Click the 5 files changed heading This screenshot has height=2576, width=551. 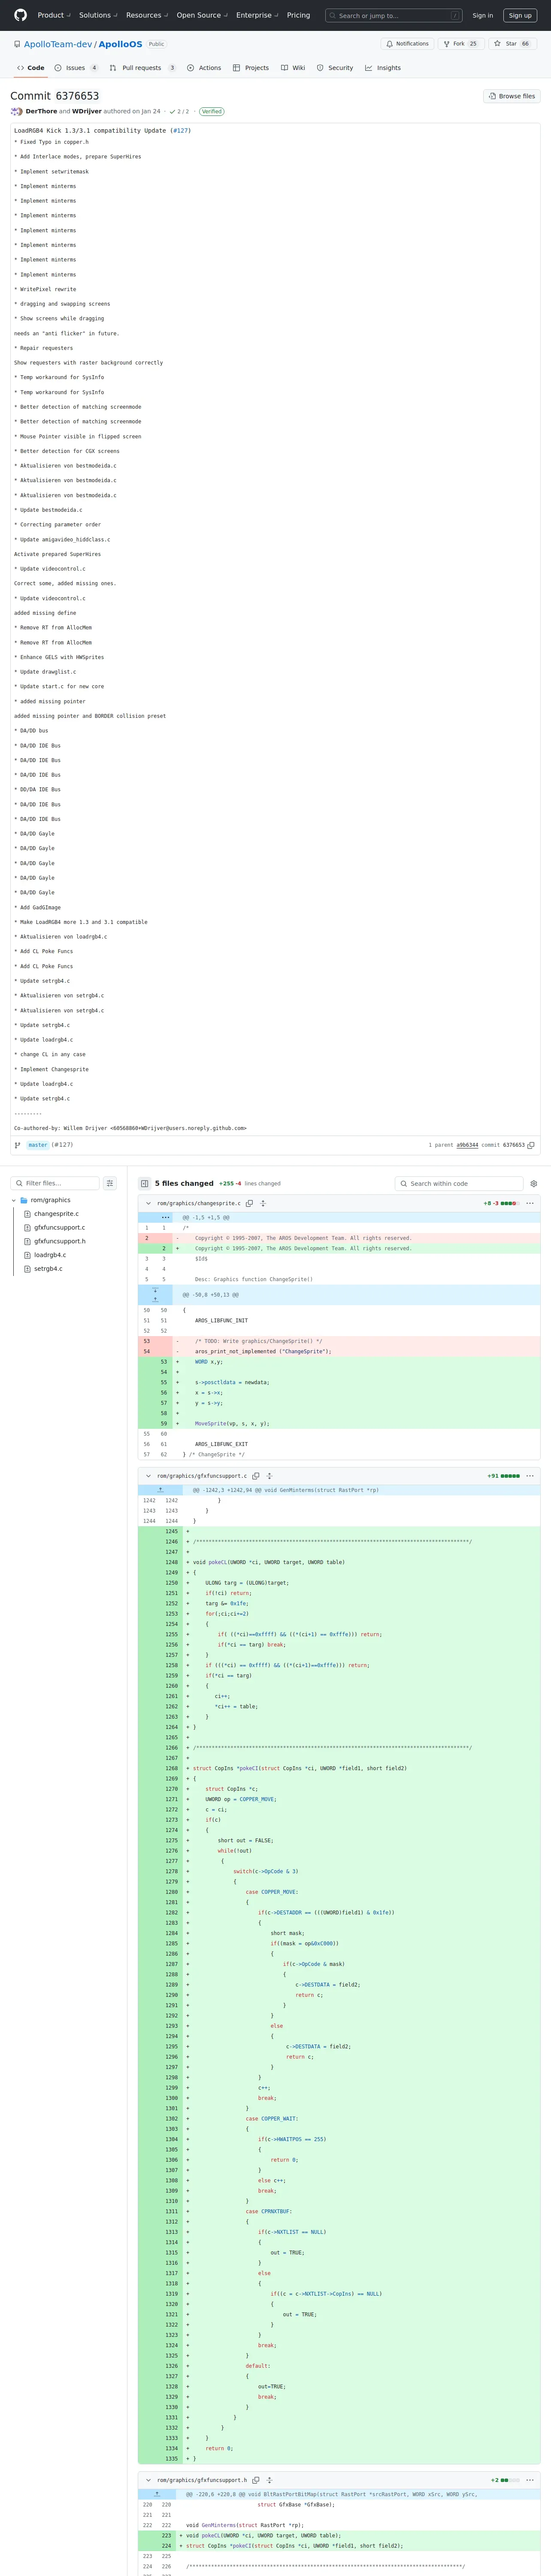pyautogui.click(x=184, y=1183)
